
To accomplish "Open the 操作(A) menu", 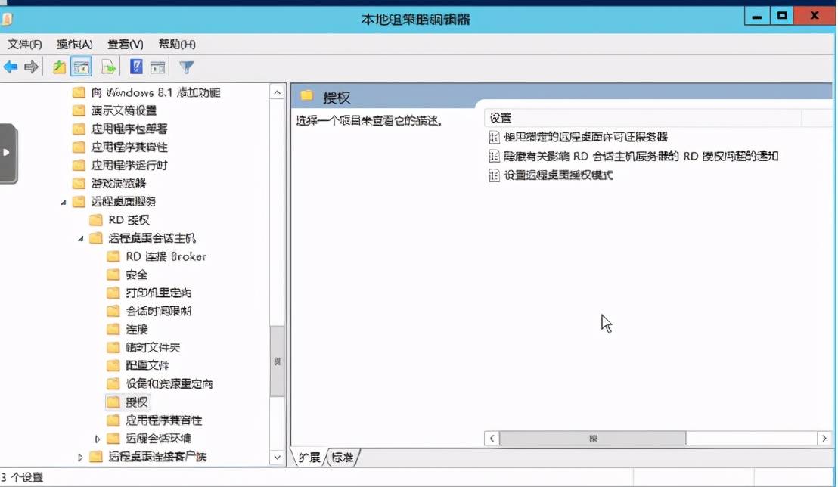I will click(x=75, y=45).
